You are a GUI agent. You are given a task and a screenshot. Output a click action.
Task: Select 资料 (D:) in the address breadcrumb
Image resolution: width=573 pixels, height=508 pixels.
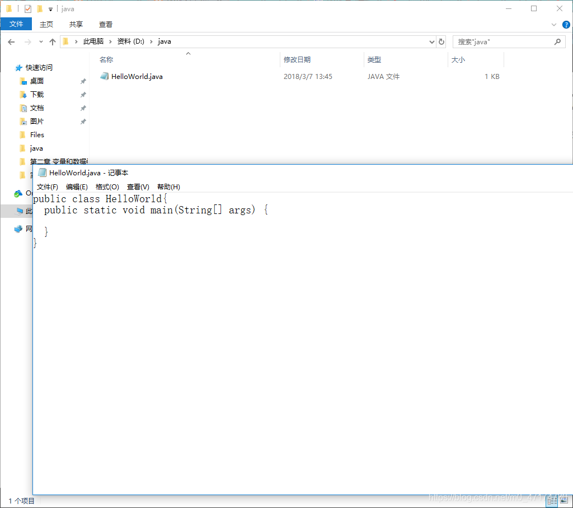[x=130, y=41]
